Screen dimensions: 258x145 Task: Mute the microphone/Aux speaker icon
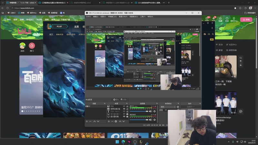(151, 111)
